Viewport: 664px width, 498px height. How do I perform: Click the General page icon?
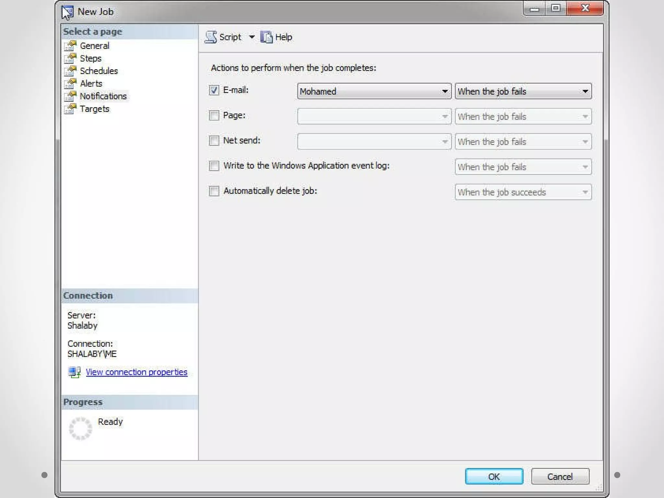tap(70, 46)
